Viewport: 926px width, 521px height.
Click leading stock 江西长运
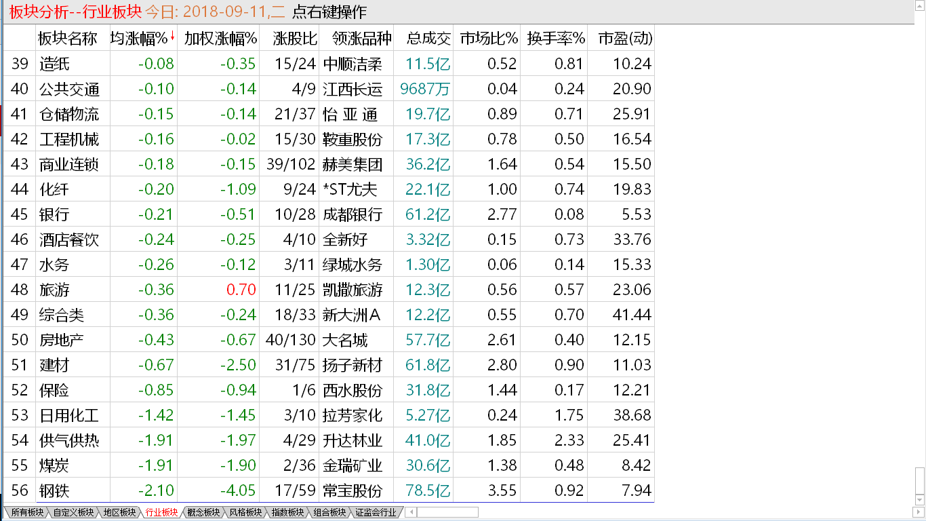pyautogui.click(x=353, y=89)
